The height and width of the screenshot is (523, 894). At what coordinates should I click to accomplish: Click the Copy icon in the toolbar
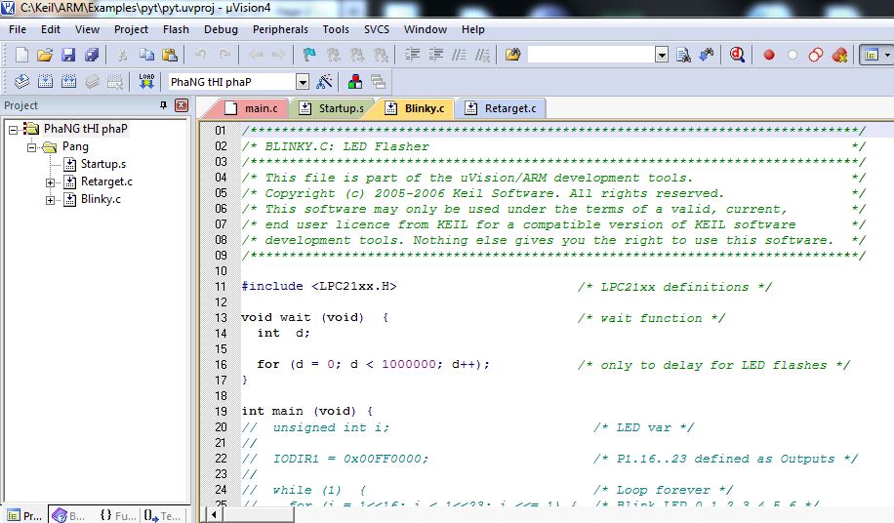tap(146, 55)
